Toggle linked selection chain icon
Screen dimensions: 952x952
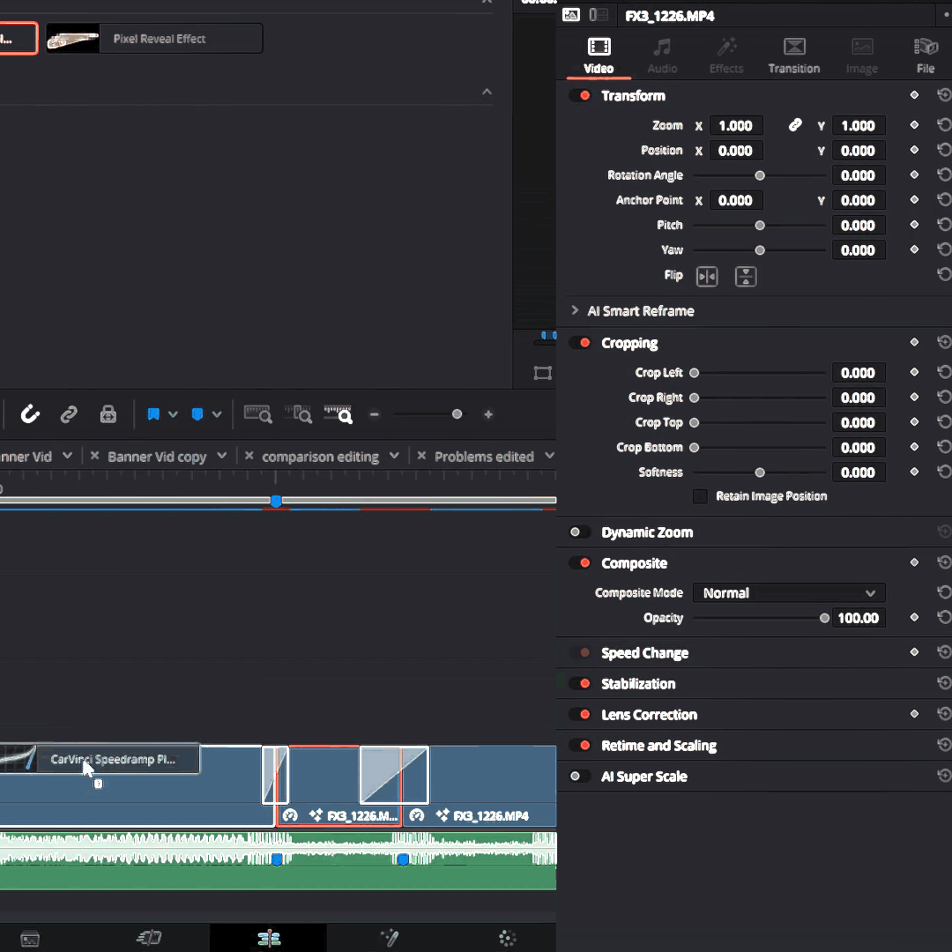pyautogui.click(x=69, y=414)
